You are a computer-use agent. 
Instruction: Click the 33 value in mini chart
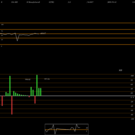[x=87, y=128]
